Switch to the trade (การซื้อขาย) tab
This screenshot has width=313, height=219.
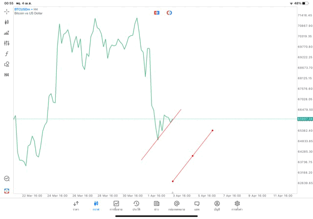pos(116,206)
